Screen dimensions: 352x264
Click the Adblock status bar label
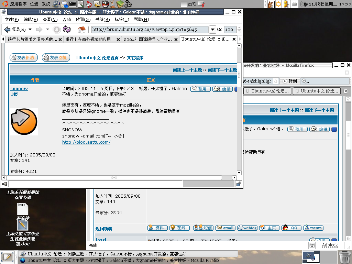pyautogui.click(x=330, y=245)
